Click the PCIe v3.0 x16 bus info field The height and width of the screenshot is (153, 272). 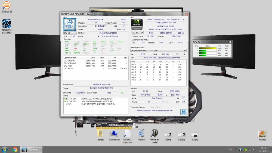(x=166, y=29)
